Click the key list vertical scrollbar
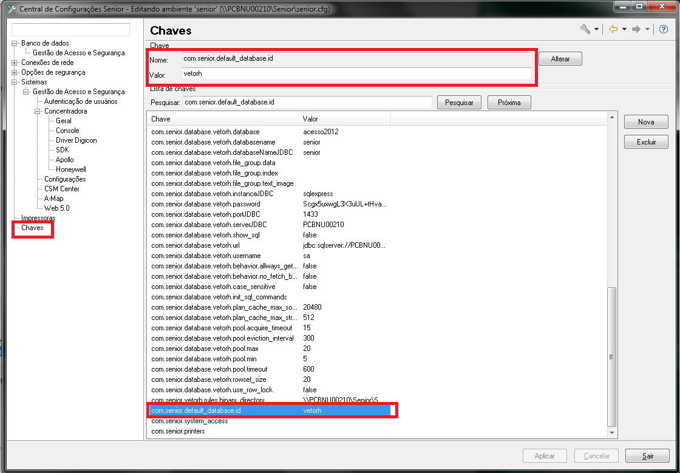This screenshot has width=680, height=473. pos(611,356)
